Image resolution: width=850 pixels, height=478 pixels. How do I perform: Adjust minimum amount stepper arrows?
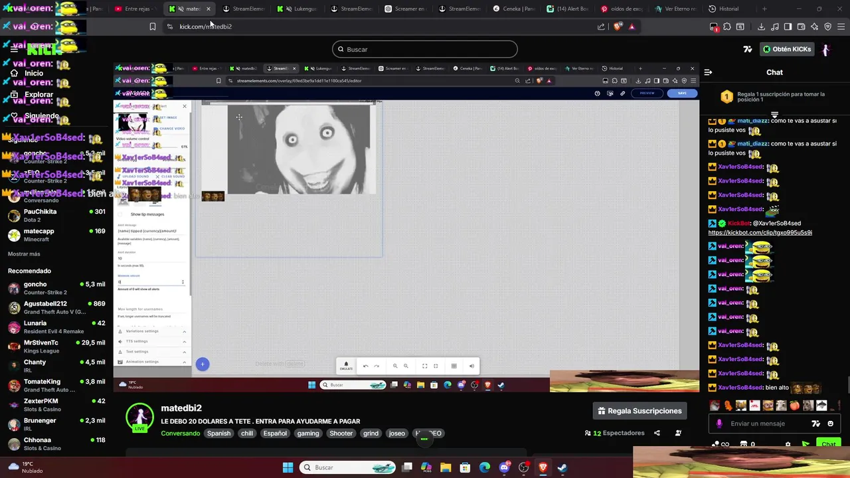[x=183, y=282]
